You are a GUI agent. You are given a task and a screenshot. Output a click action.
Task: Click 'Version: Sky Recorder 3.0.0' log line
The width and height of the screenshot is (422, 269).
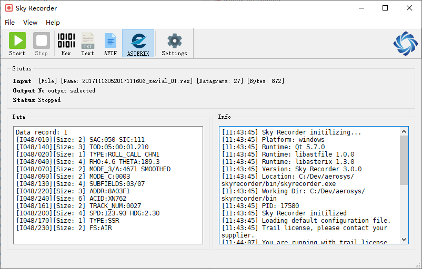(292, 169)
